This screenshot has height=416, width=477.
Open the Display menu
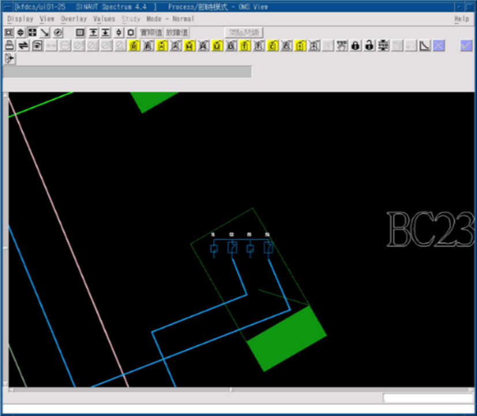tap(20, 19)
